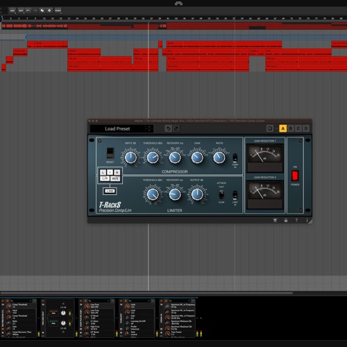Toggle power of the Mid-Side Split device
The image size is (347, 347).
(43, 301)
